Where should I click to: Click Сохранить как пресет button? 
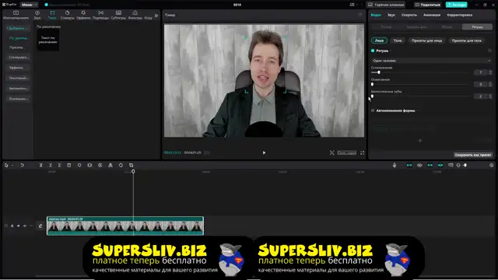pyautogui.click(x=473, y=155)
